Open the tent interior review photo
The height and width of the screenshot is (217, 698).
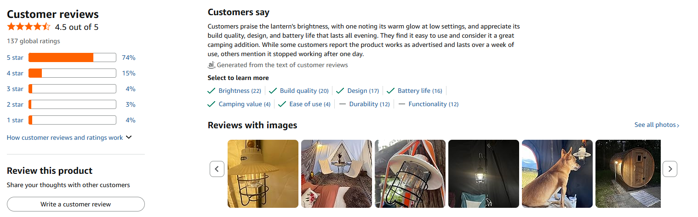(x=336, y=174)
